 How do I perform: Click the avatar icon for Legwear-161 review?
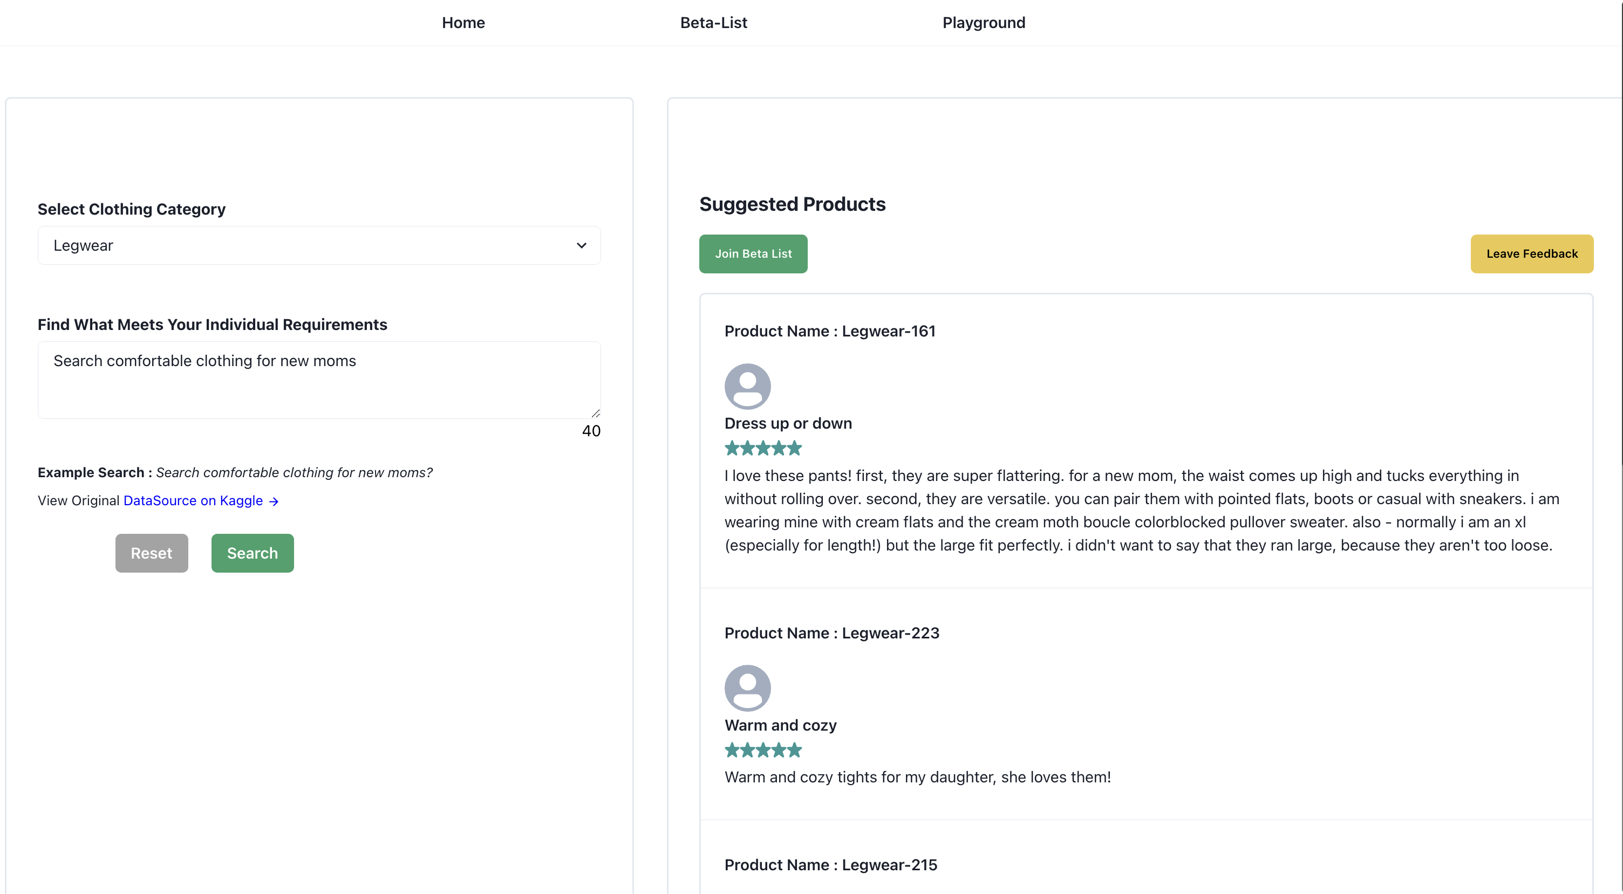click(747, 386)
